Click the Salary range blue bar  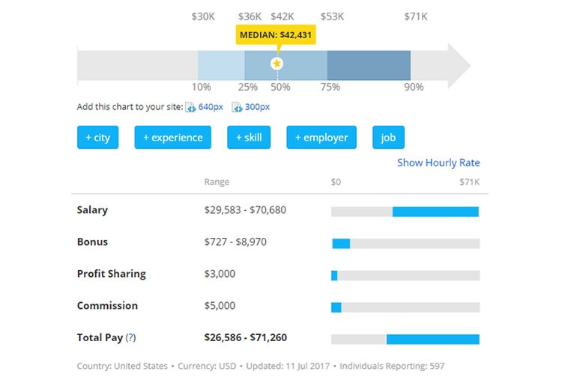(x=435, y=212)
